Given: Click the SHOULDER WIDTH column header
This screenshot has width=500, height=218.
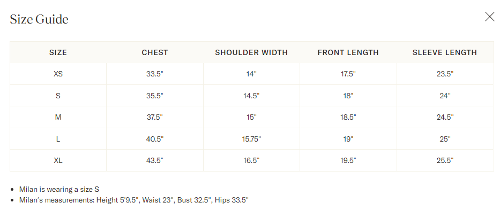Looking at the screenshot, I should point(251,52).
